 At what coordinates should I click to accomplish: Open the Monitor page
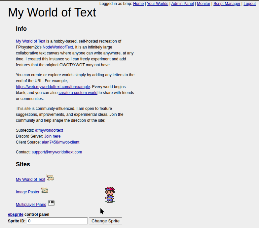(x=203, y=4)
